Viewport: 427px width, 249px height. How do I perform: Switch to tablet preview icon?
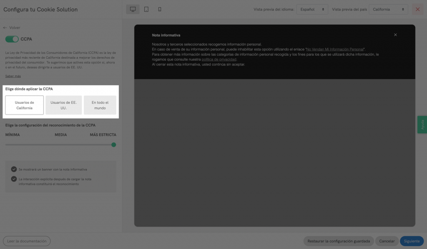tap(146, 9)
